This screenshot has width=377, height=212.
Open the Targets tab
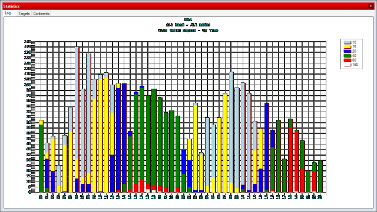tap(24, 14)
